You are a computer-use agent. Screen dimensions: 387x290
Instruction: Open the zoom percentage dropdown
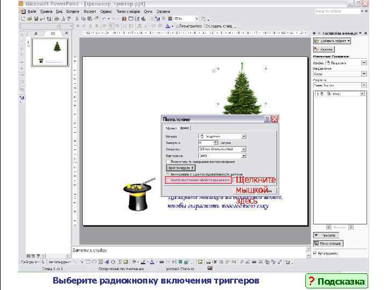pyautogui.click(x=197, y=19)
